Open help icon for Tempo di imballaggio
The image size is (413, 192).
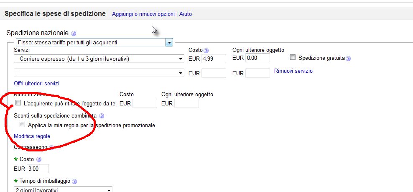tap(74, 182)
